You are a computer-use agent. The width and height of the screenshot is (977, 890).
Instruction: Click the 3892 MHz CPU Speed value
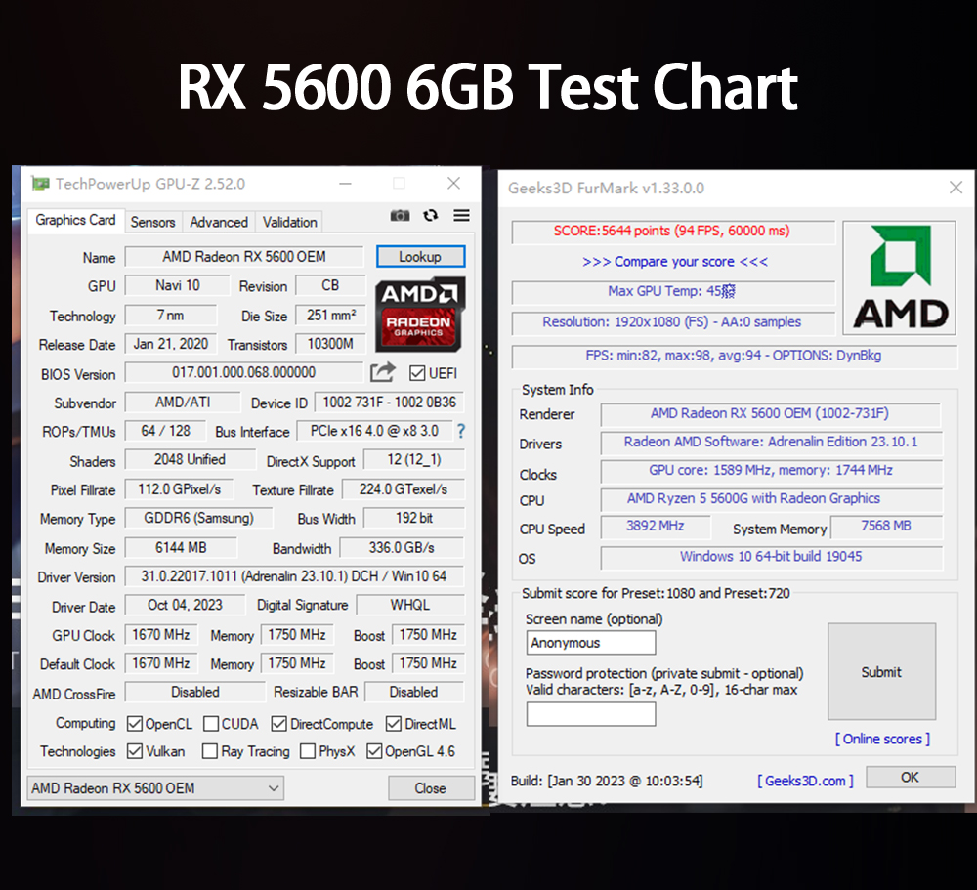656,526
